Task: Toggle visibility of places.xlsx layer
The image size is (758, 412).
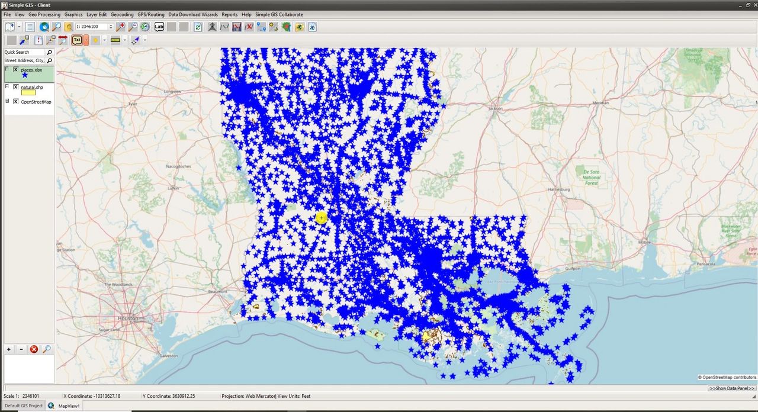Action: (x=16, y=70)
